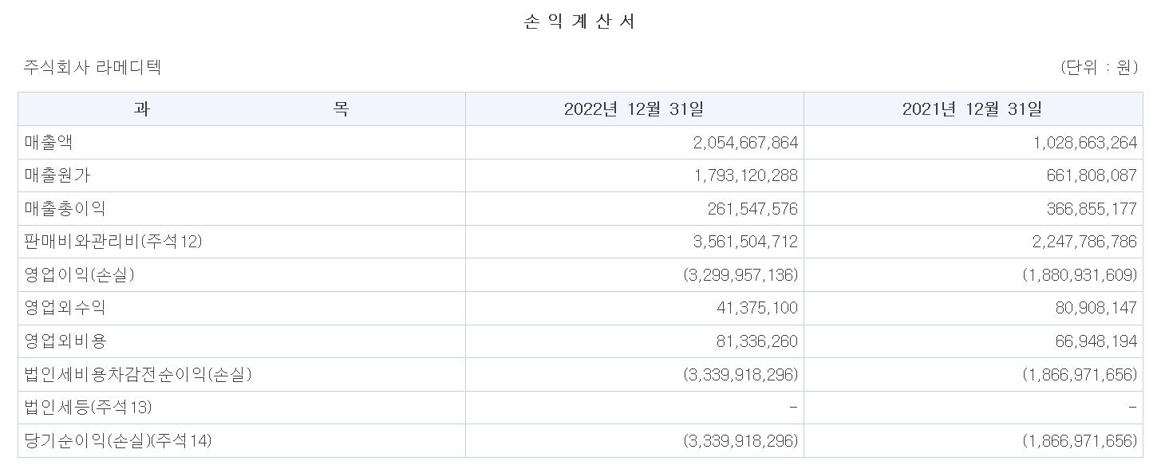1165x465 pixels.
Task: Select the 영업외수익 value 80,908,147
Action: (x=1096, y=308)
